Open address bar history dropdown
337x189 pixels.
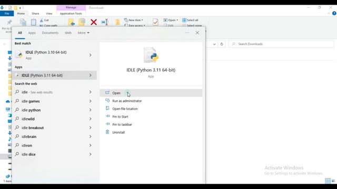pos(214,44)
